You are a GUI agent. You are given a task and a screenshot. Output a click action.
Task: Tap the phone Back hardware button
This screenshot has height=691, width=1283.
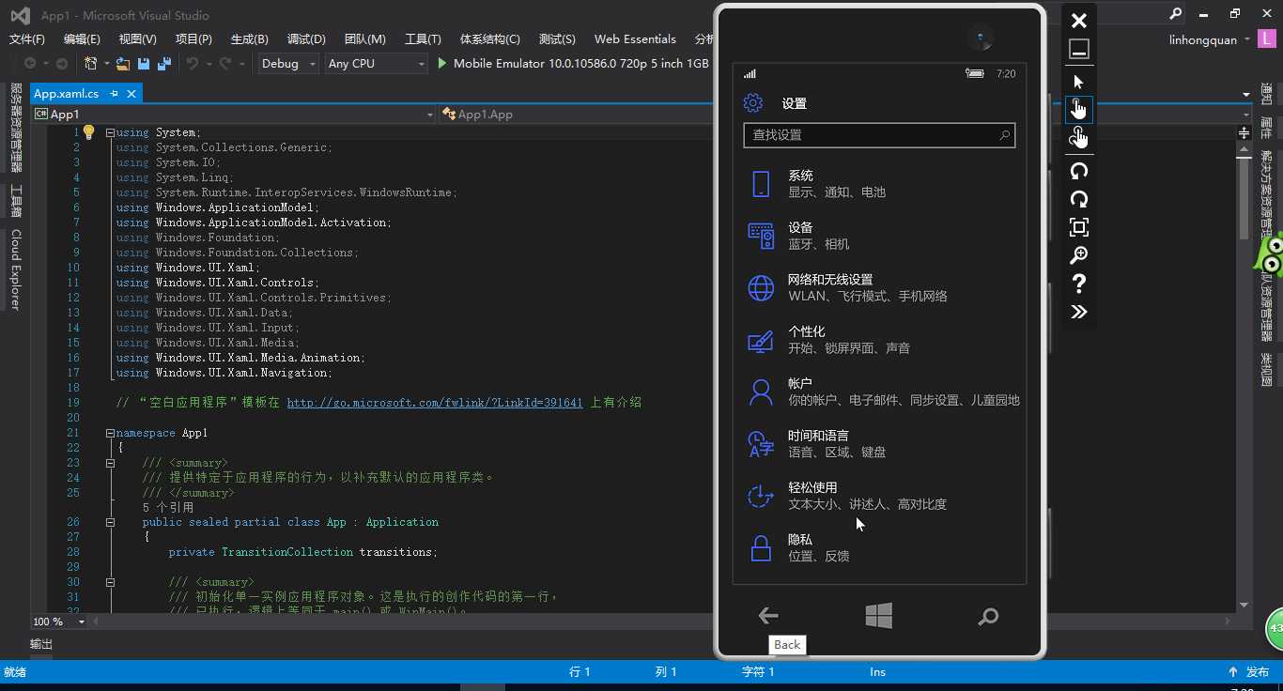(768, 616)
